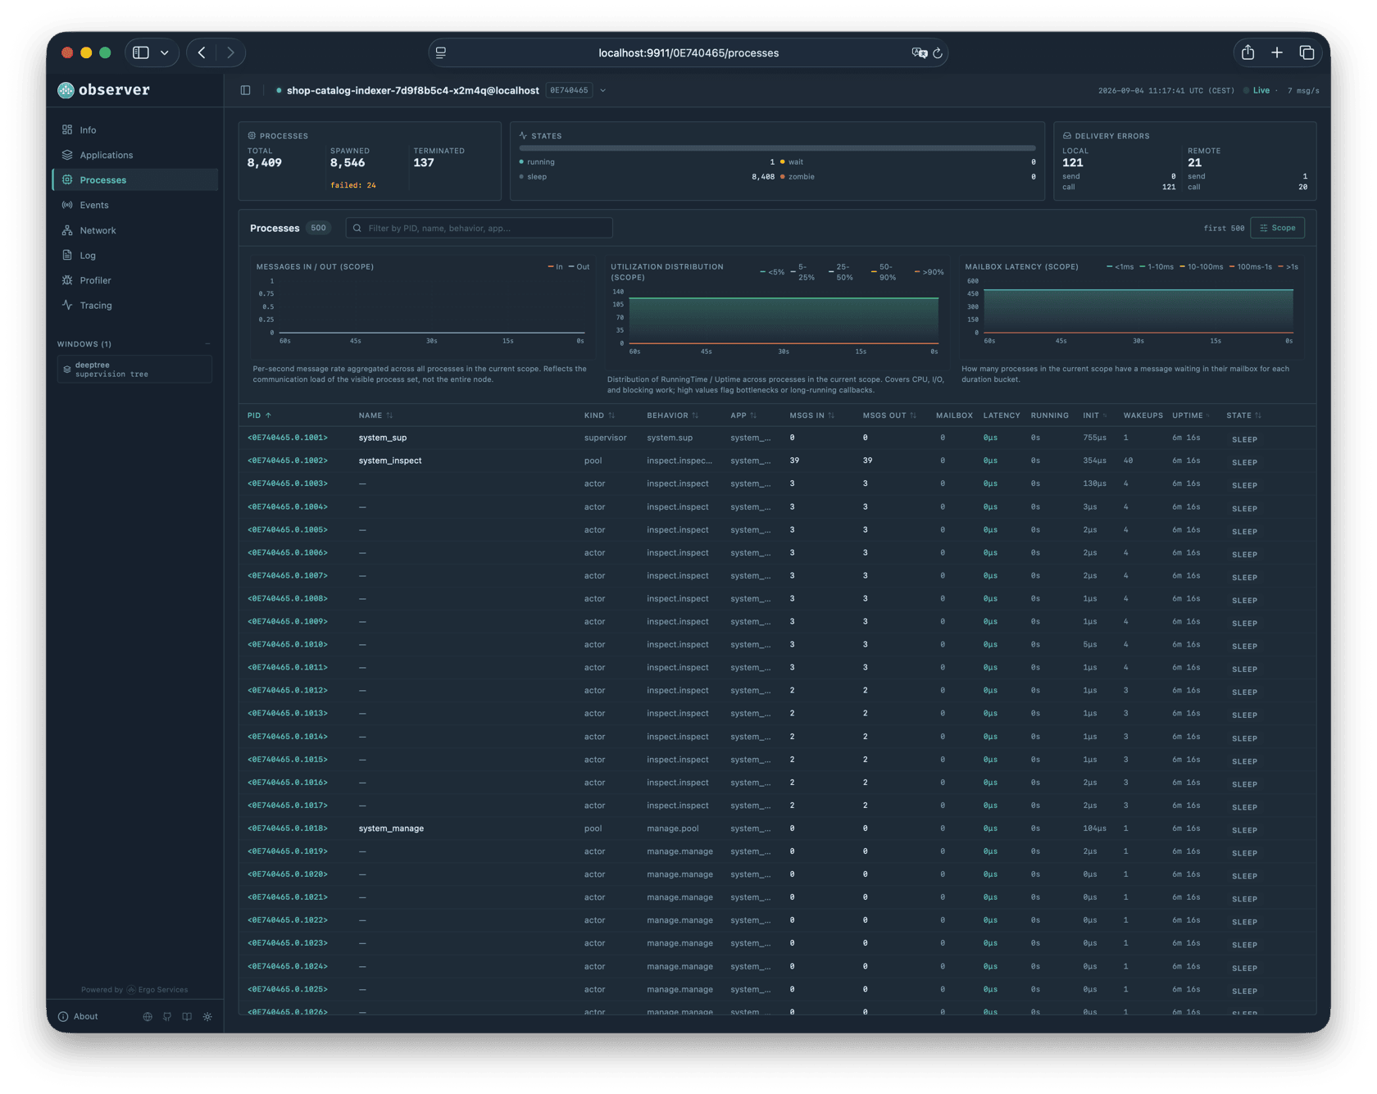
Task: Click the About info icon
Action: 63,1016
